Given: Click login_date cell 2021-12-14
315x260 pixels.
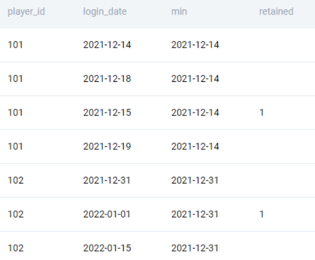Looking at the screenshot, I should click(x=107, y=45).
